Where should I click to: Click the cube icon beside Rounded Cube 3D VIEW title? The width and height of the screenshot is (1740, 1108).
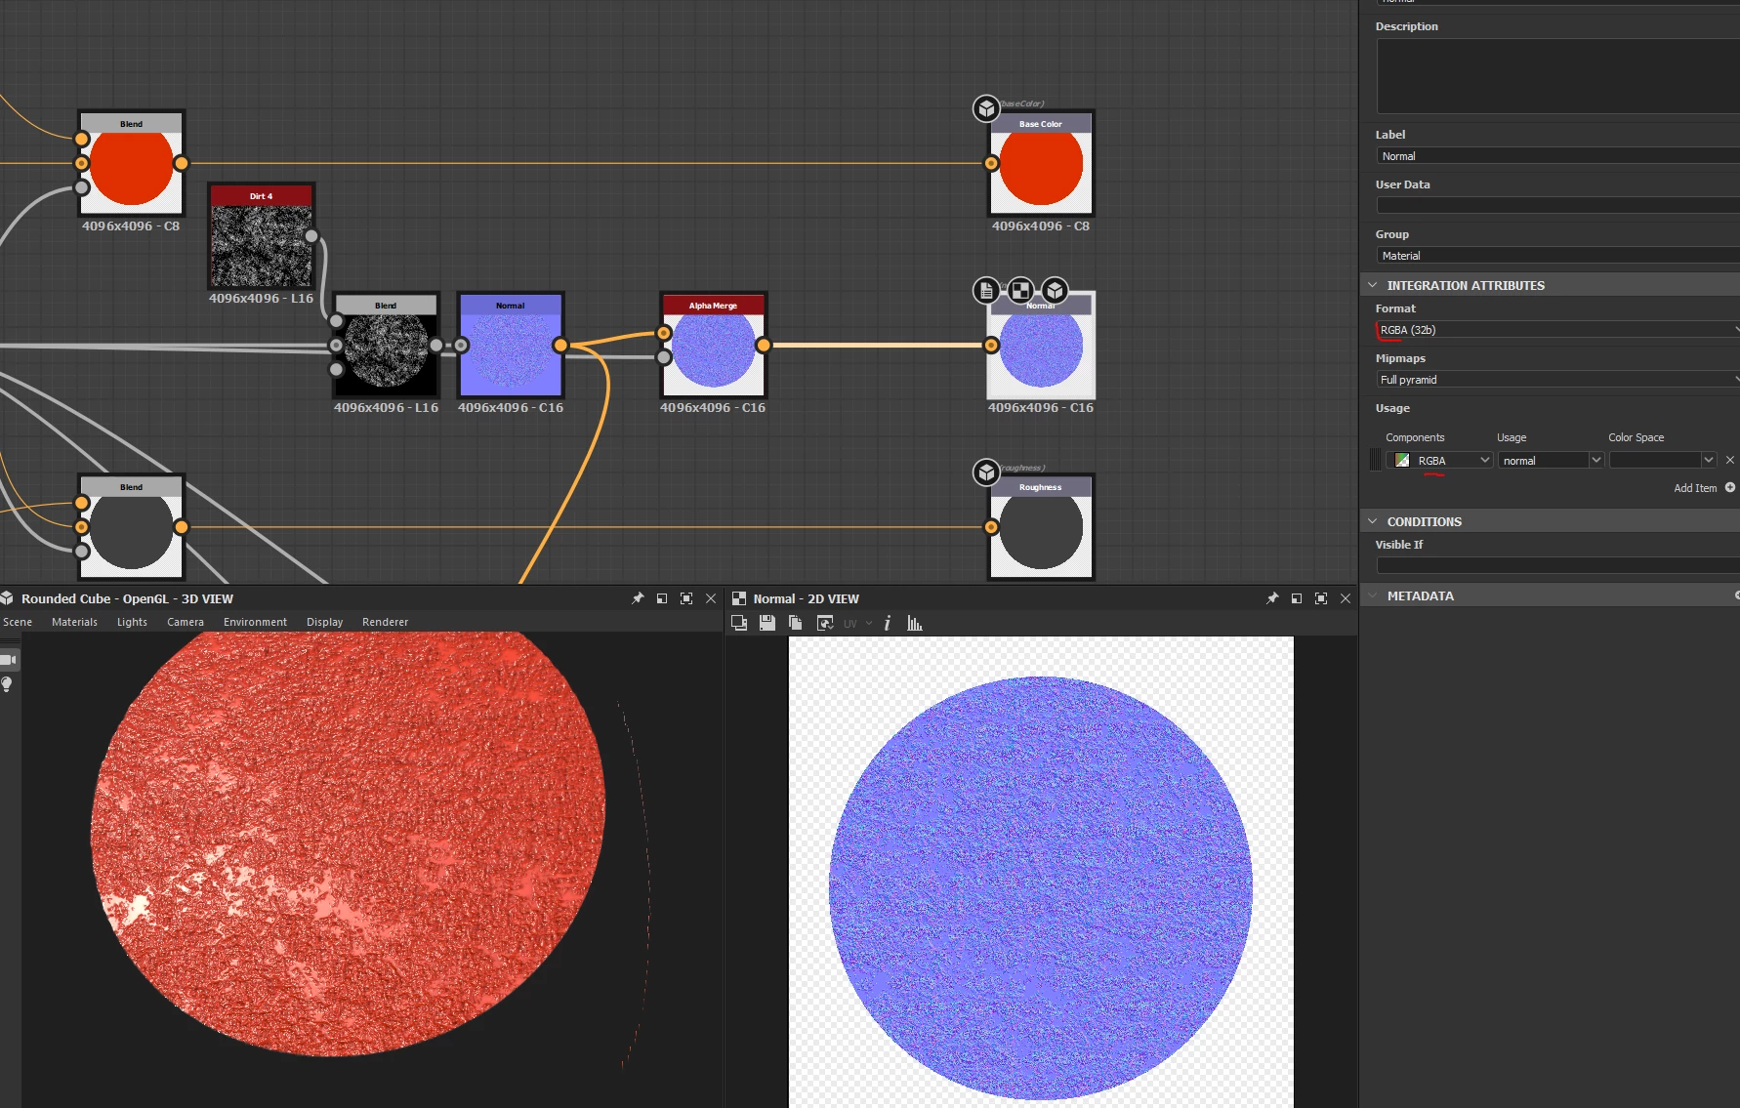(7, 598)
